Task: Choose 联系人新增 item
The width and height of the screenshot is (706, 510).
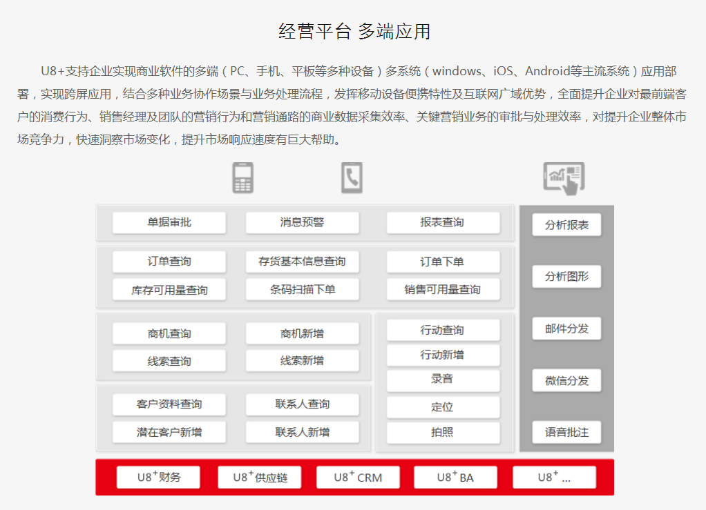Action: click(x=302, y=433)
